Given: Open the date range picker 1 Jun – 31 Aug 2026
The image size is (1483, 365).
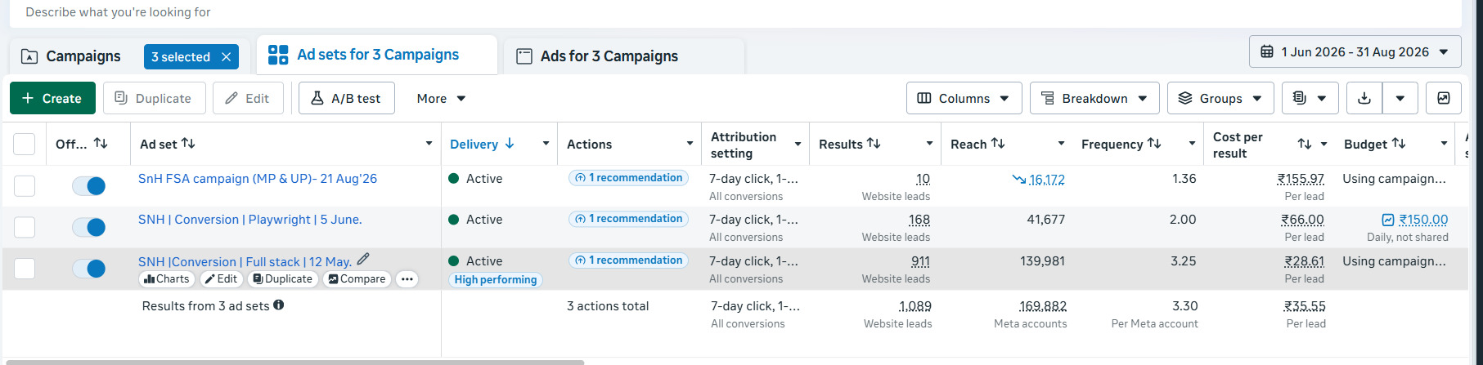Looking at the screenshot, I should pos(1355,52).
